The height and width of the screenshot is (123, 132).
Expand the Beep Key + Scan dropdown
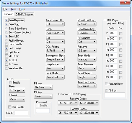point(55,33)
